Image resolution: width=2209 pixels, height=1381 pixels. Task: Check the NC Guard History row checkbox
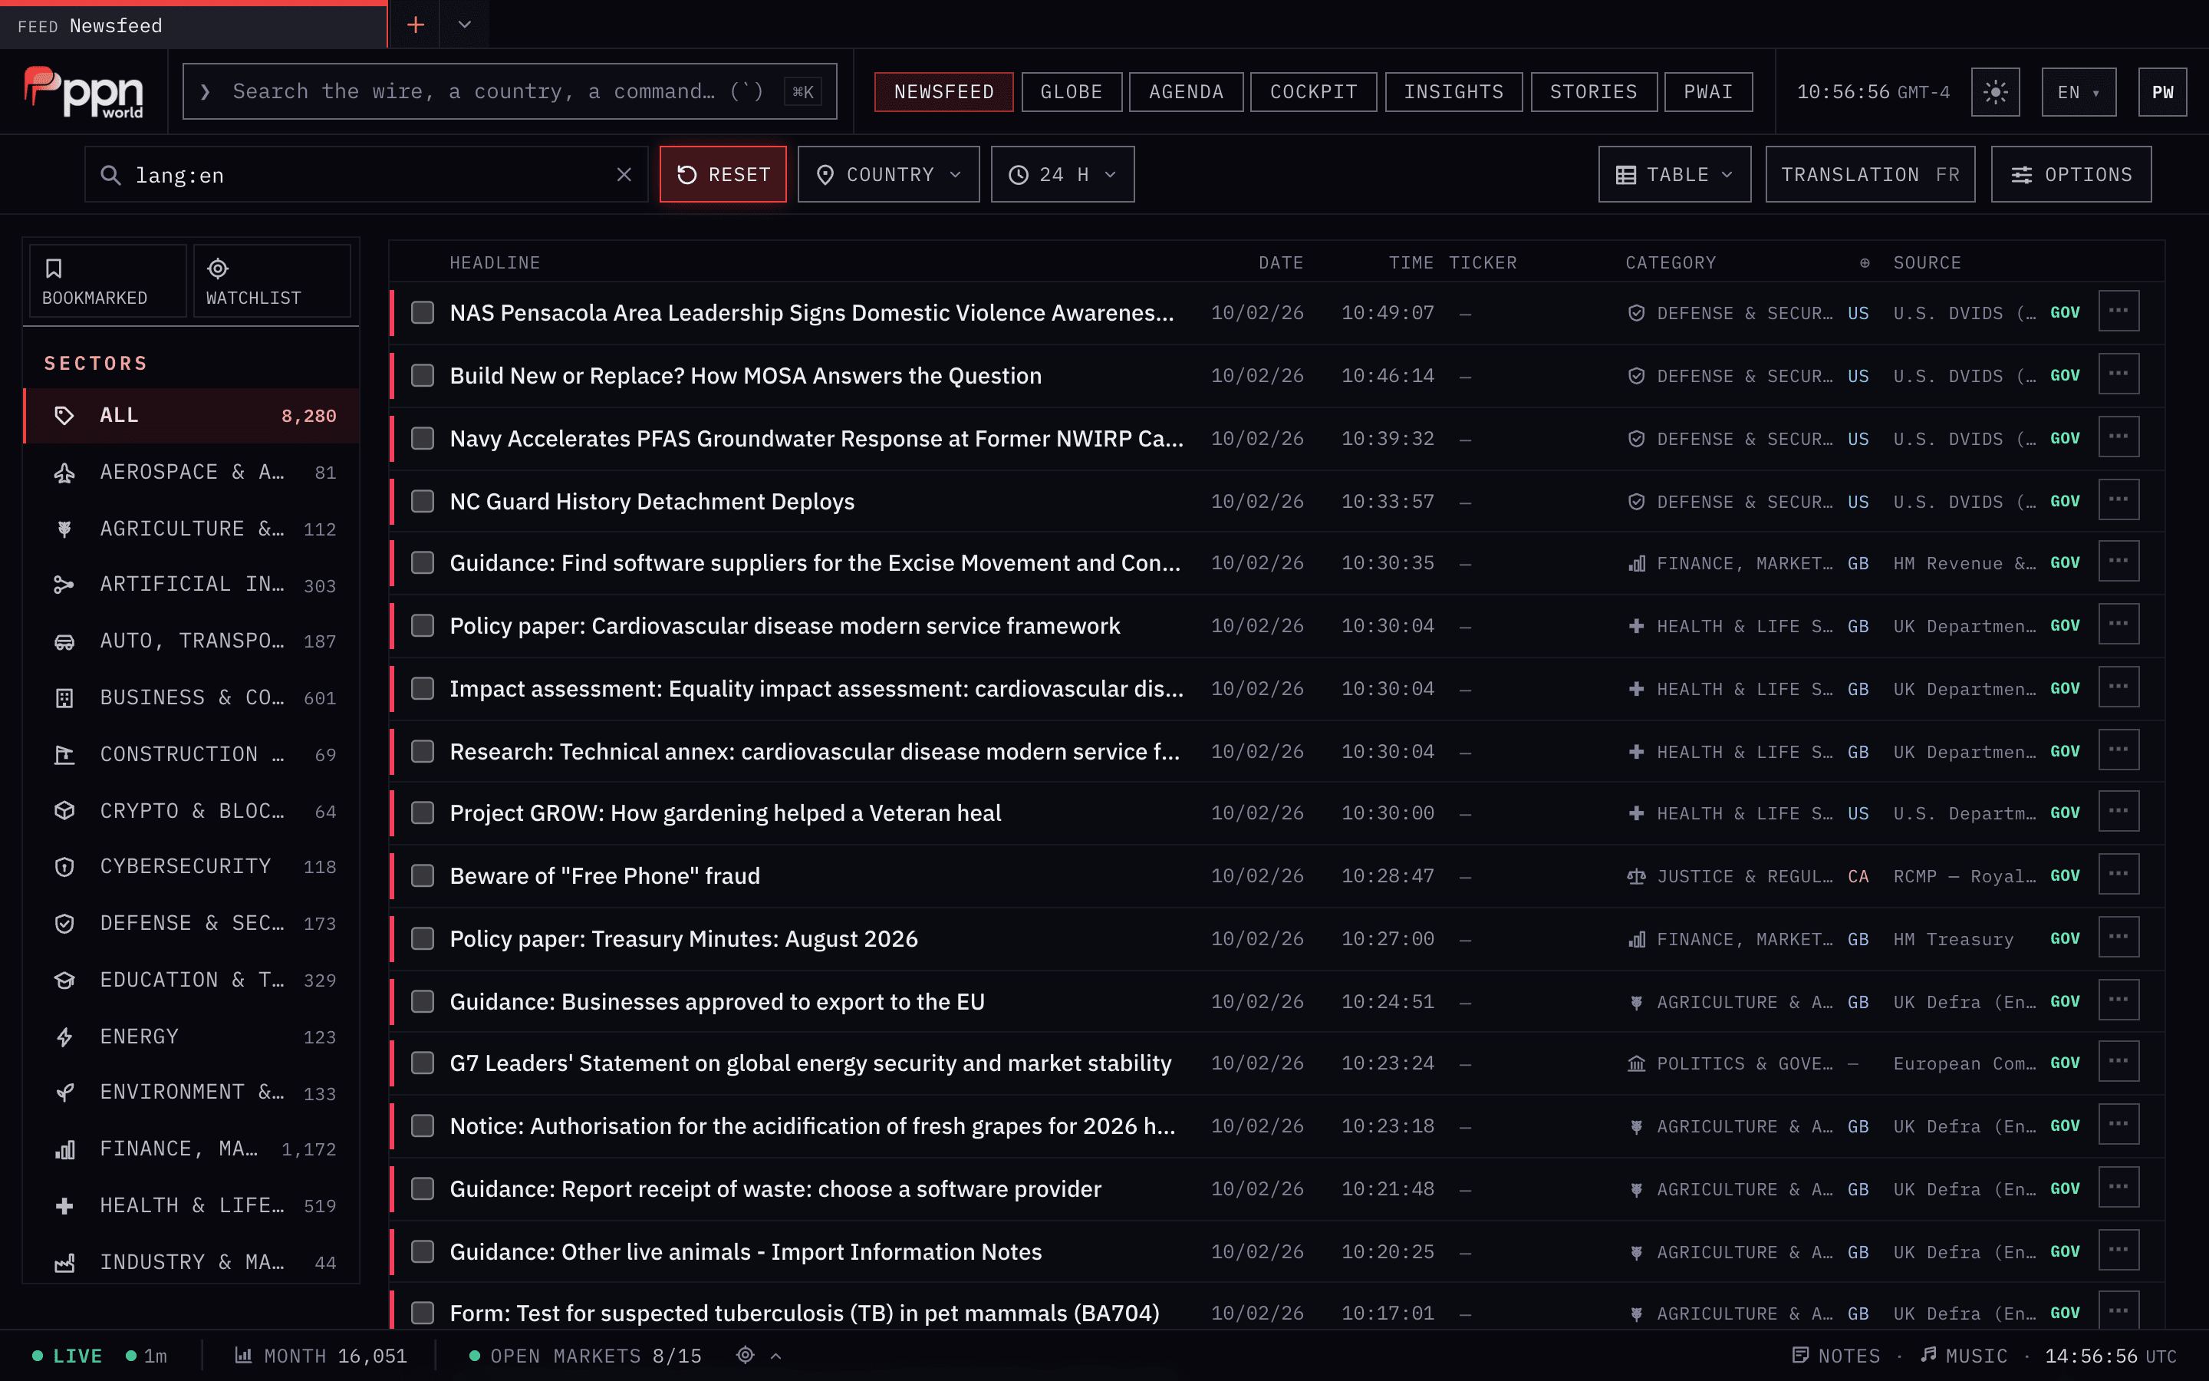[423, 502]
